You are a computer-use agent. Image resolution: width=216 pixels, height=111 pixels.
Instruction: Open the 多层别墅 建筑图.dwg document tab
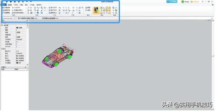coord(50,18)
